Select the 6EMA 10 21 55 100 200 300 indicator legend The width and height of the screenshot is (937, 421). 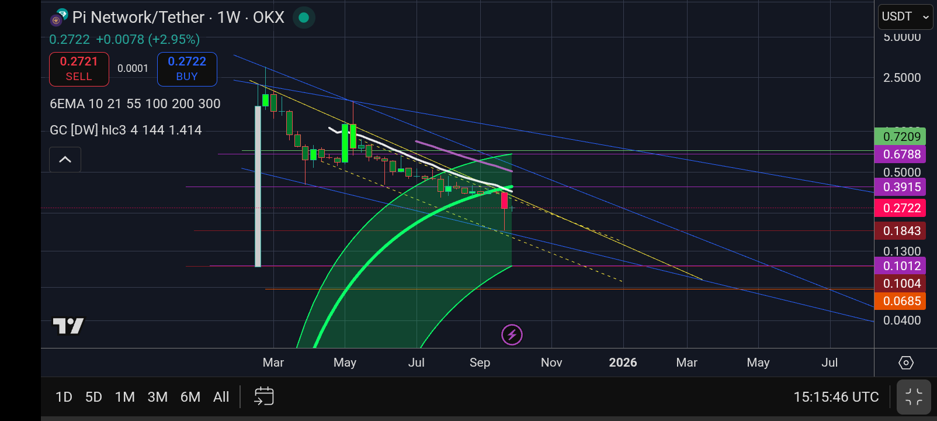[135, 103]
